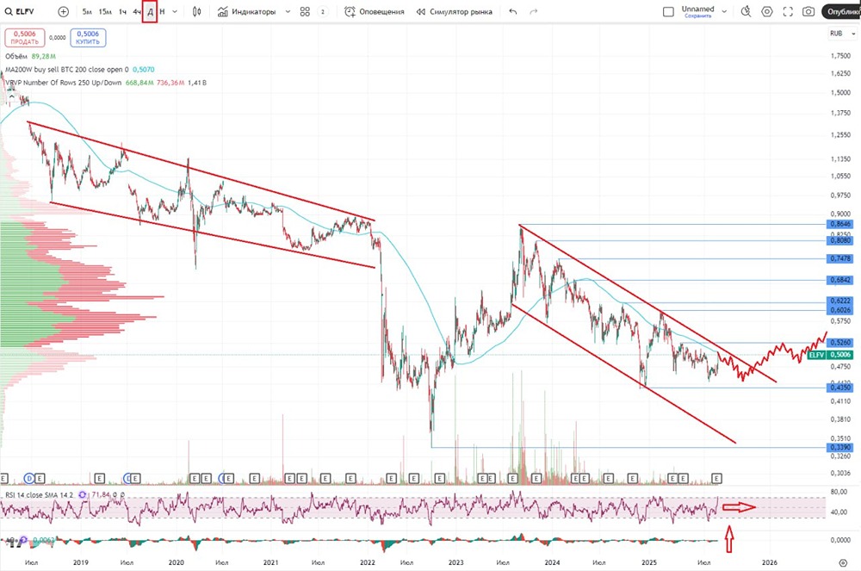Select the weekly Н timeframe

pyautogui.click(x=162, y=11)
